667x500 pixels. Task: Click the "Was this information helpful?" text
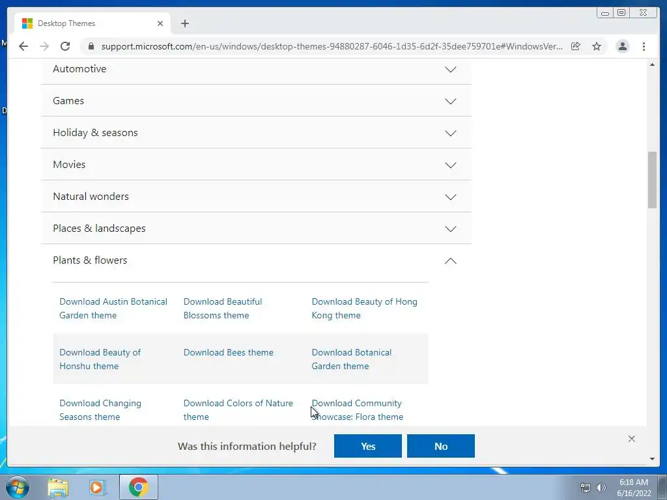click(x=247, y=446)
